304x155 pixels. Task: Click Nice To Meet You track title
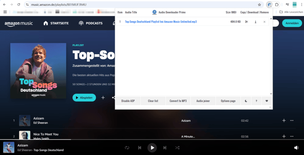click(46, 134)
